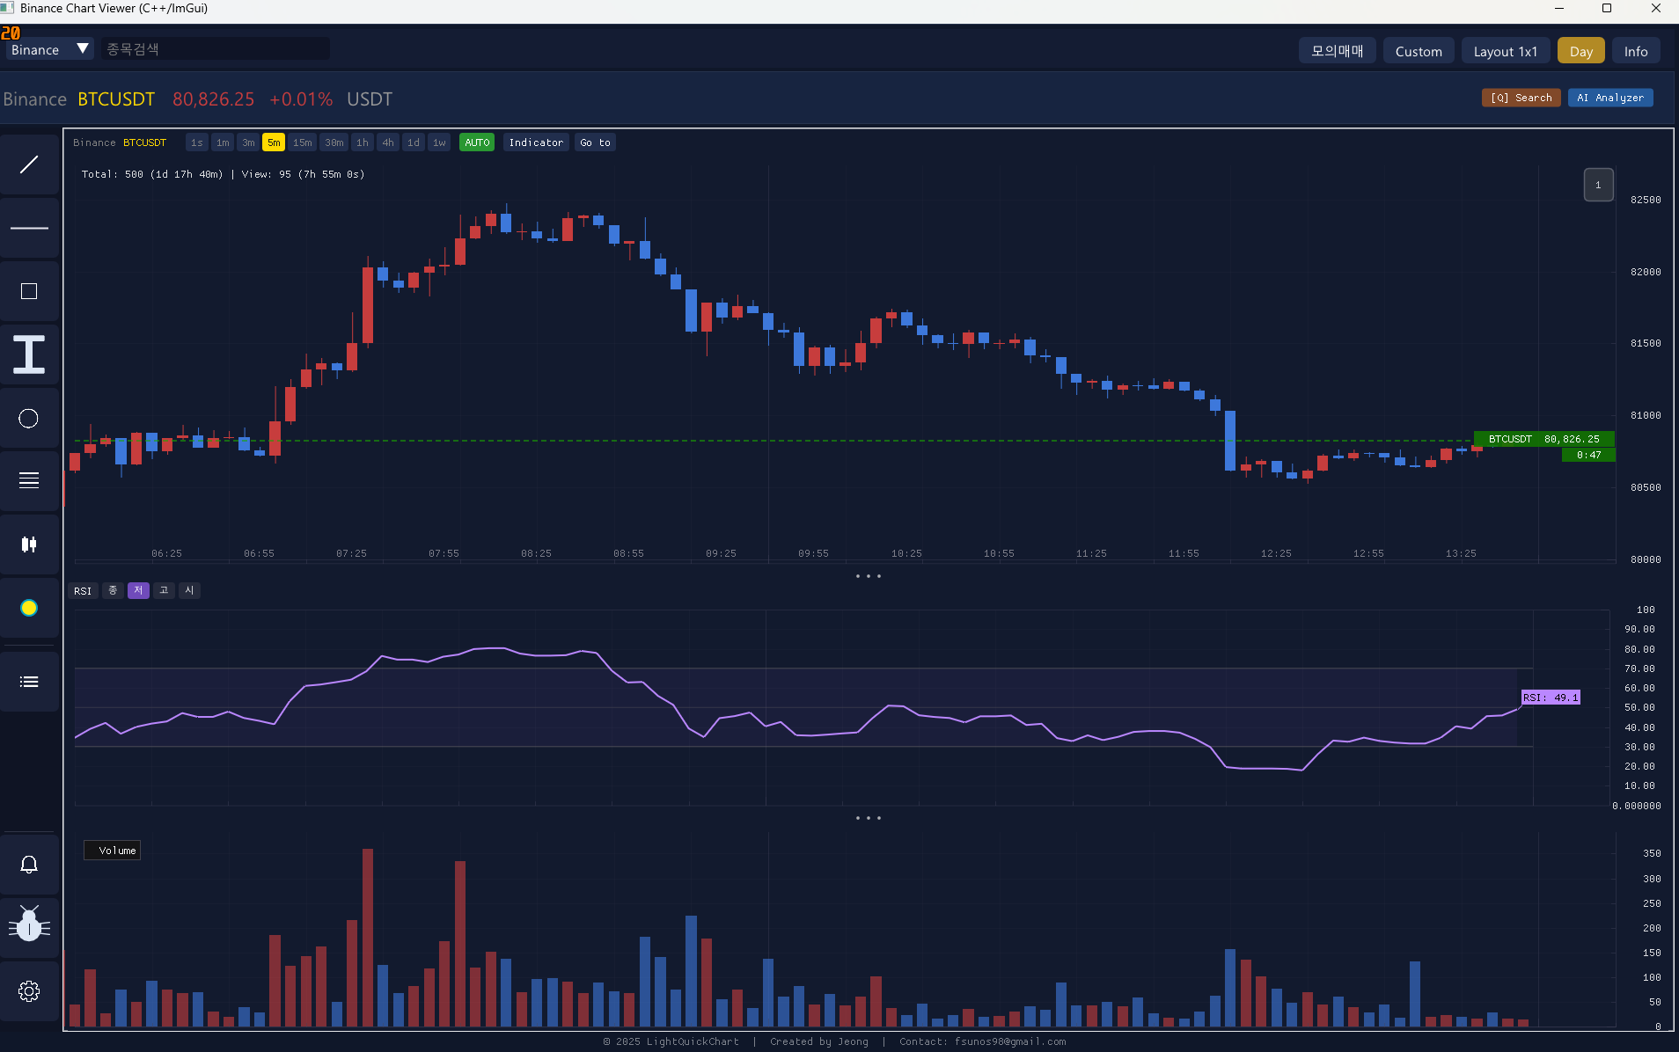Click the BTCUSDT current price tag on chart
1679x1052 pixels.
tap(1544, 439)
